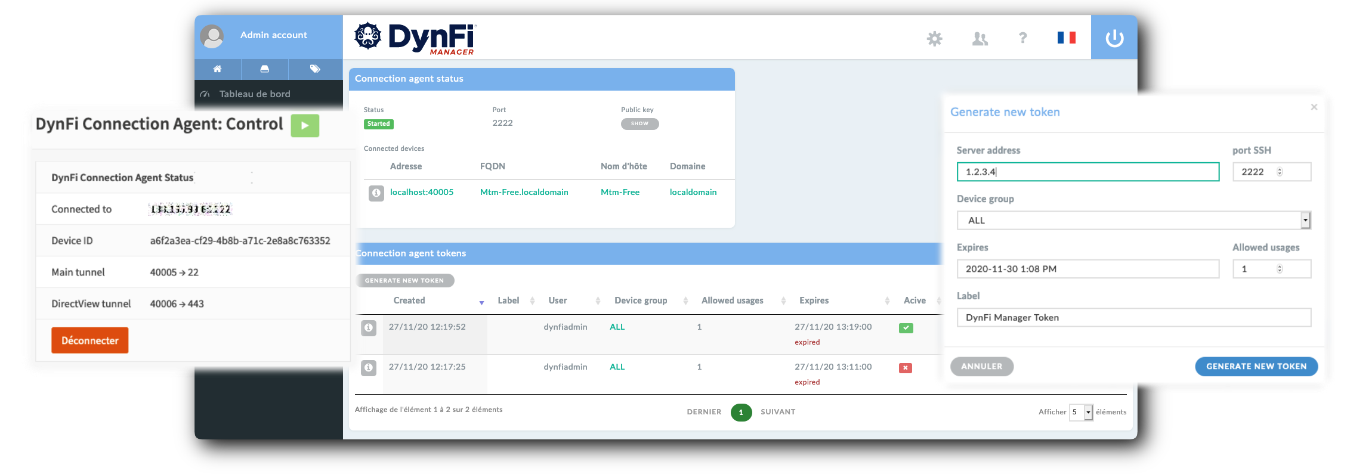Open the settings gear in header
Viewport: 1347px width, 474px height.
934,38
